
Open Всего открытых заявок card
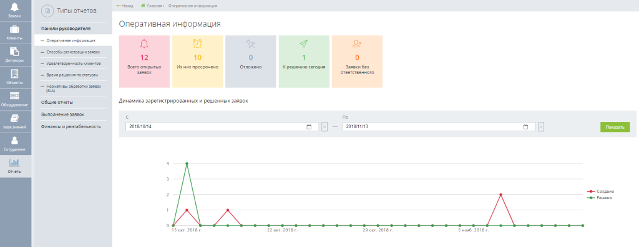click(144, 62)
